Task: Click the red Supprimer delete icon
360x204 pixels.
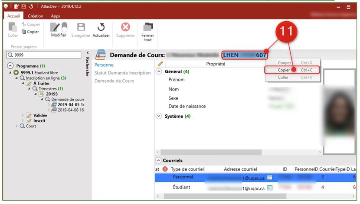Action: [125, 27]
